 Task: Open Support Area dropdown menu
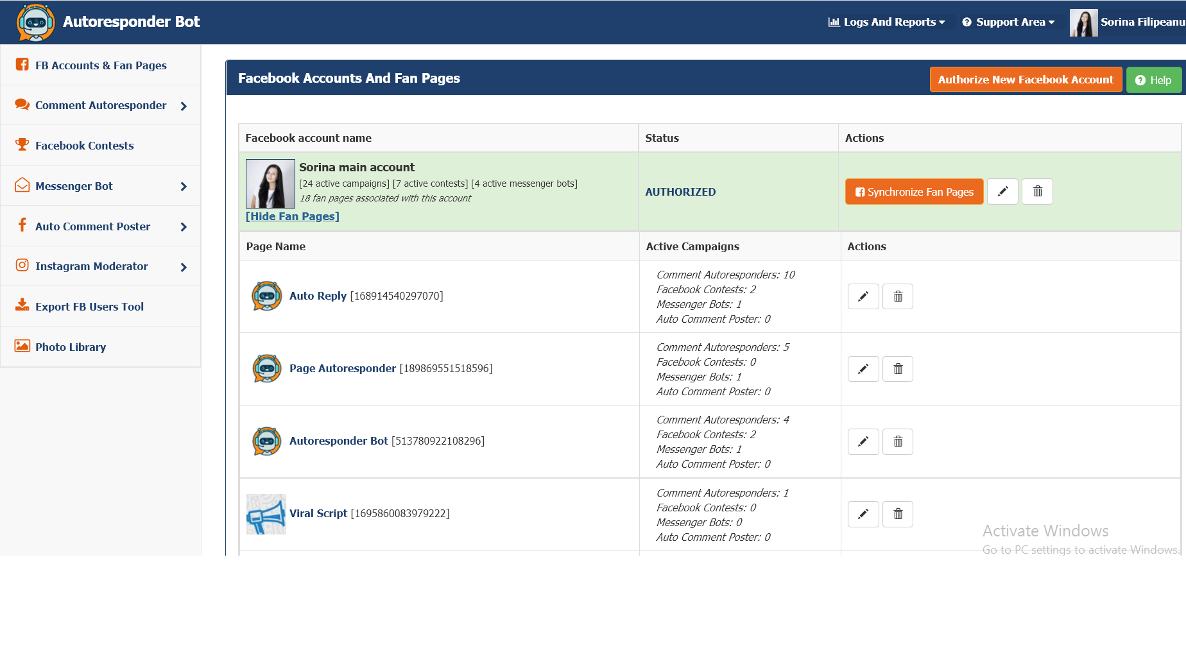tap(1008, 22)
